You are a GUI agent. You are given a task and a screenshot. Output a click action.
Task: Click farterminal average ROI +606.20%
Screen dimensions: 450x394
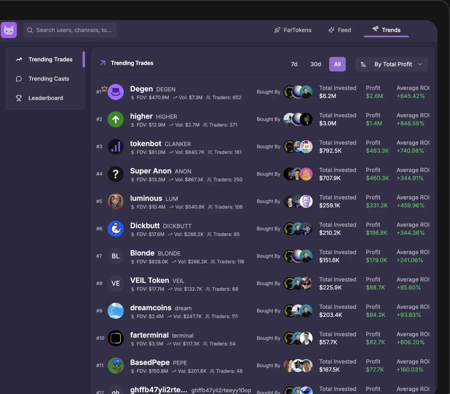410,342
